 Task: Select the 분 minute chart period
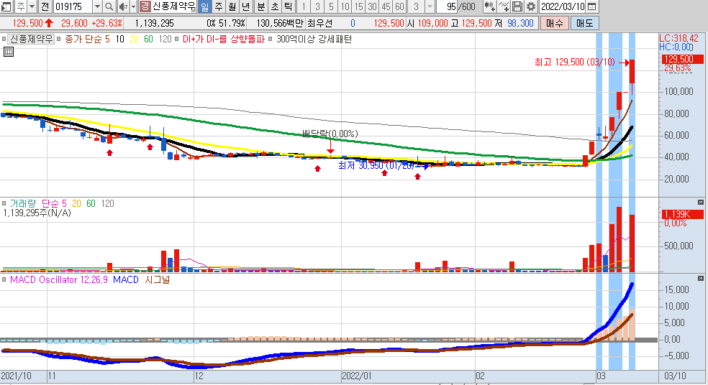[261, 6]
